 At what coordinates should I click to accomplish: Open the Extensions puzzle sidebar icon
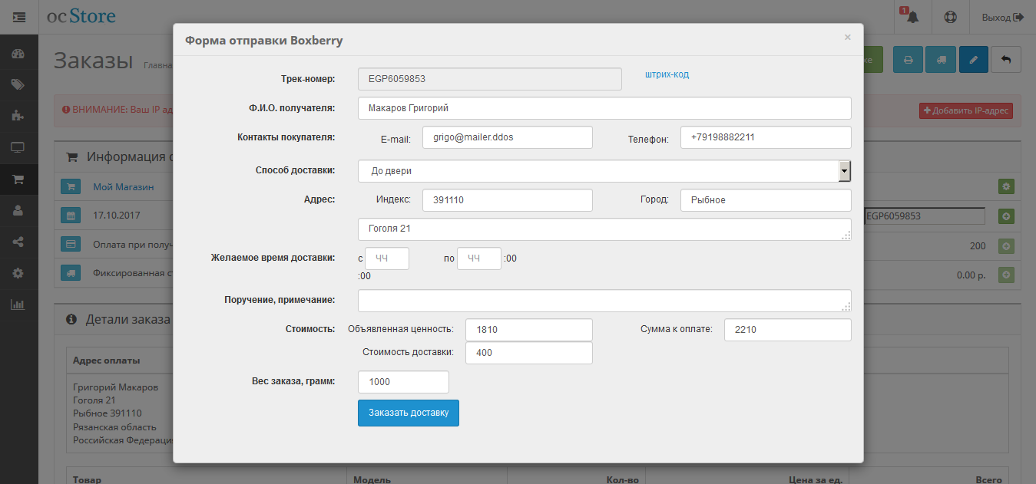point(18,116)
